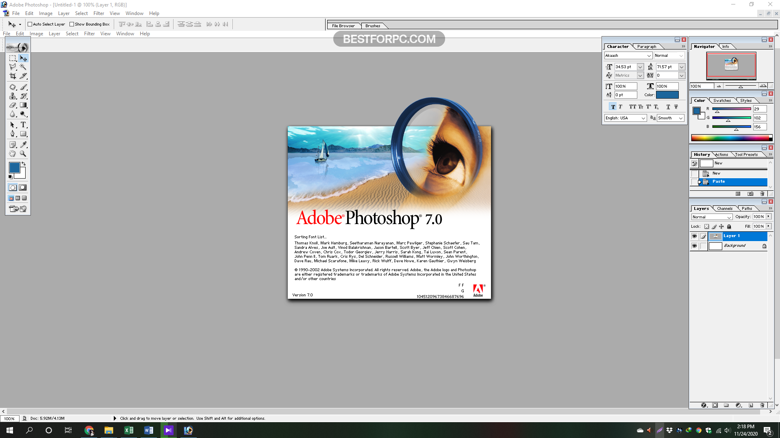Switch to the Channels tab
Screen dimensions: 780x438
click(725, 209)
